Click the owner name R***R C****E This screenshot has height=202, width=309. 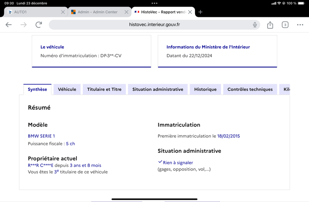(41, 165)
